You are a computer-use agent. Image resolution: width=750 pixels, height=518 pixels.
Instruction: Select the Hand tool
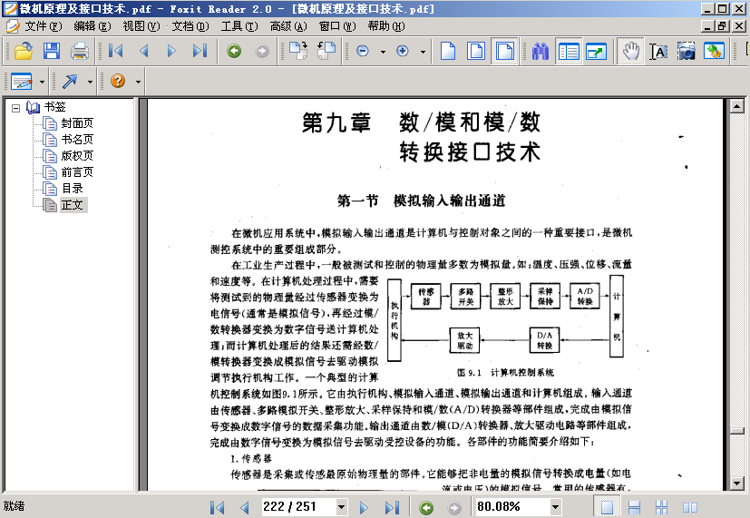point(631,51)
